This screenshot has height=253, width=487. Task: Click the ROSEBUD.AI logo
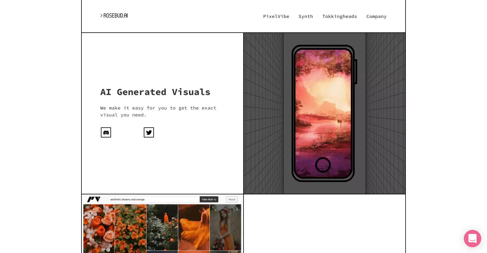(114, 16)
